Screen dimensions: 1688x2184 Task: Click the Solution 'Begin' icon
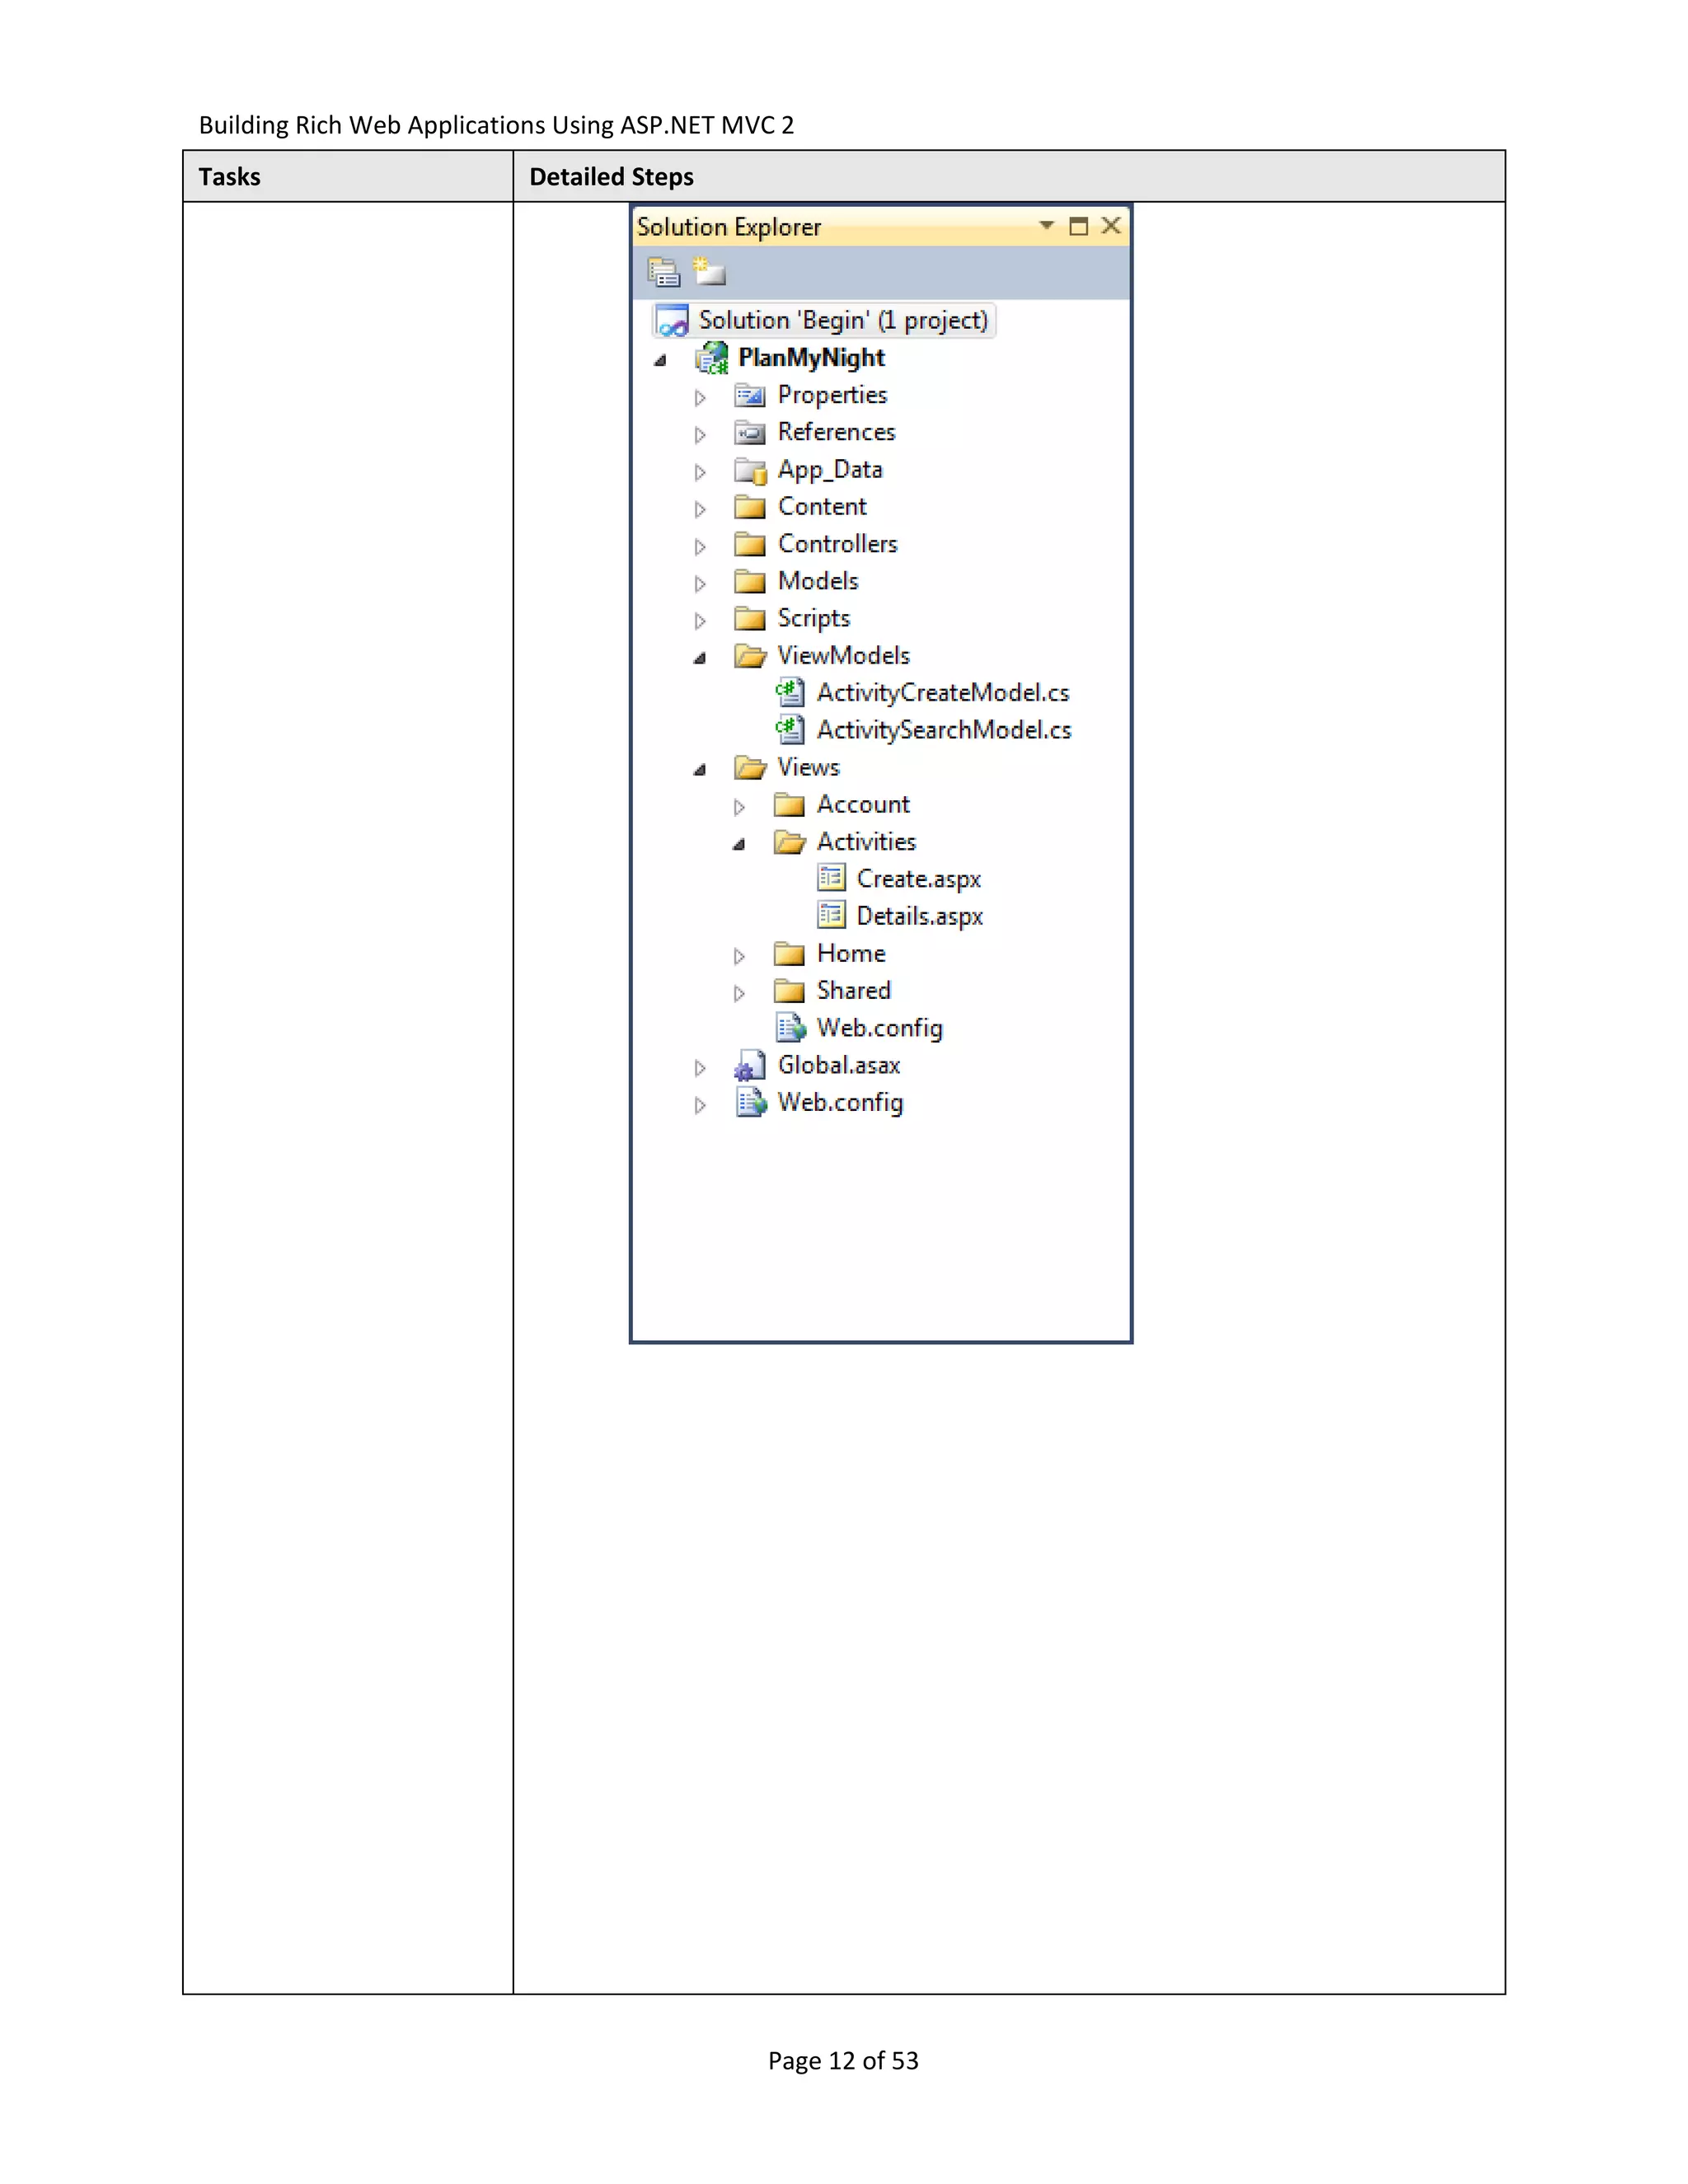(x=672, y=321)
